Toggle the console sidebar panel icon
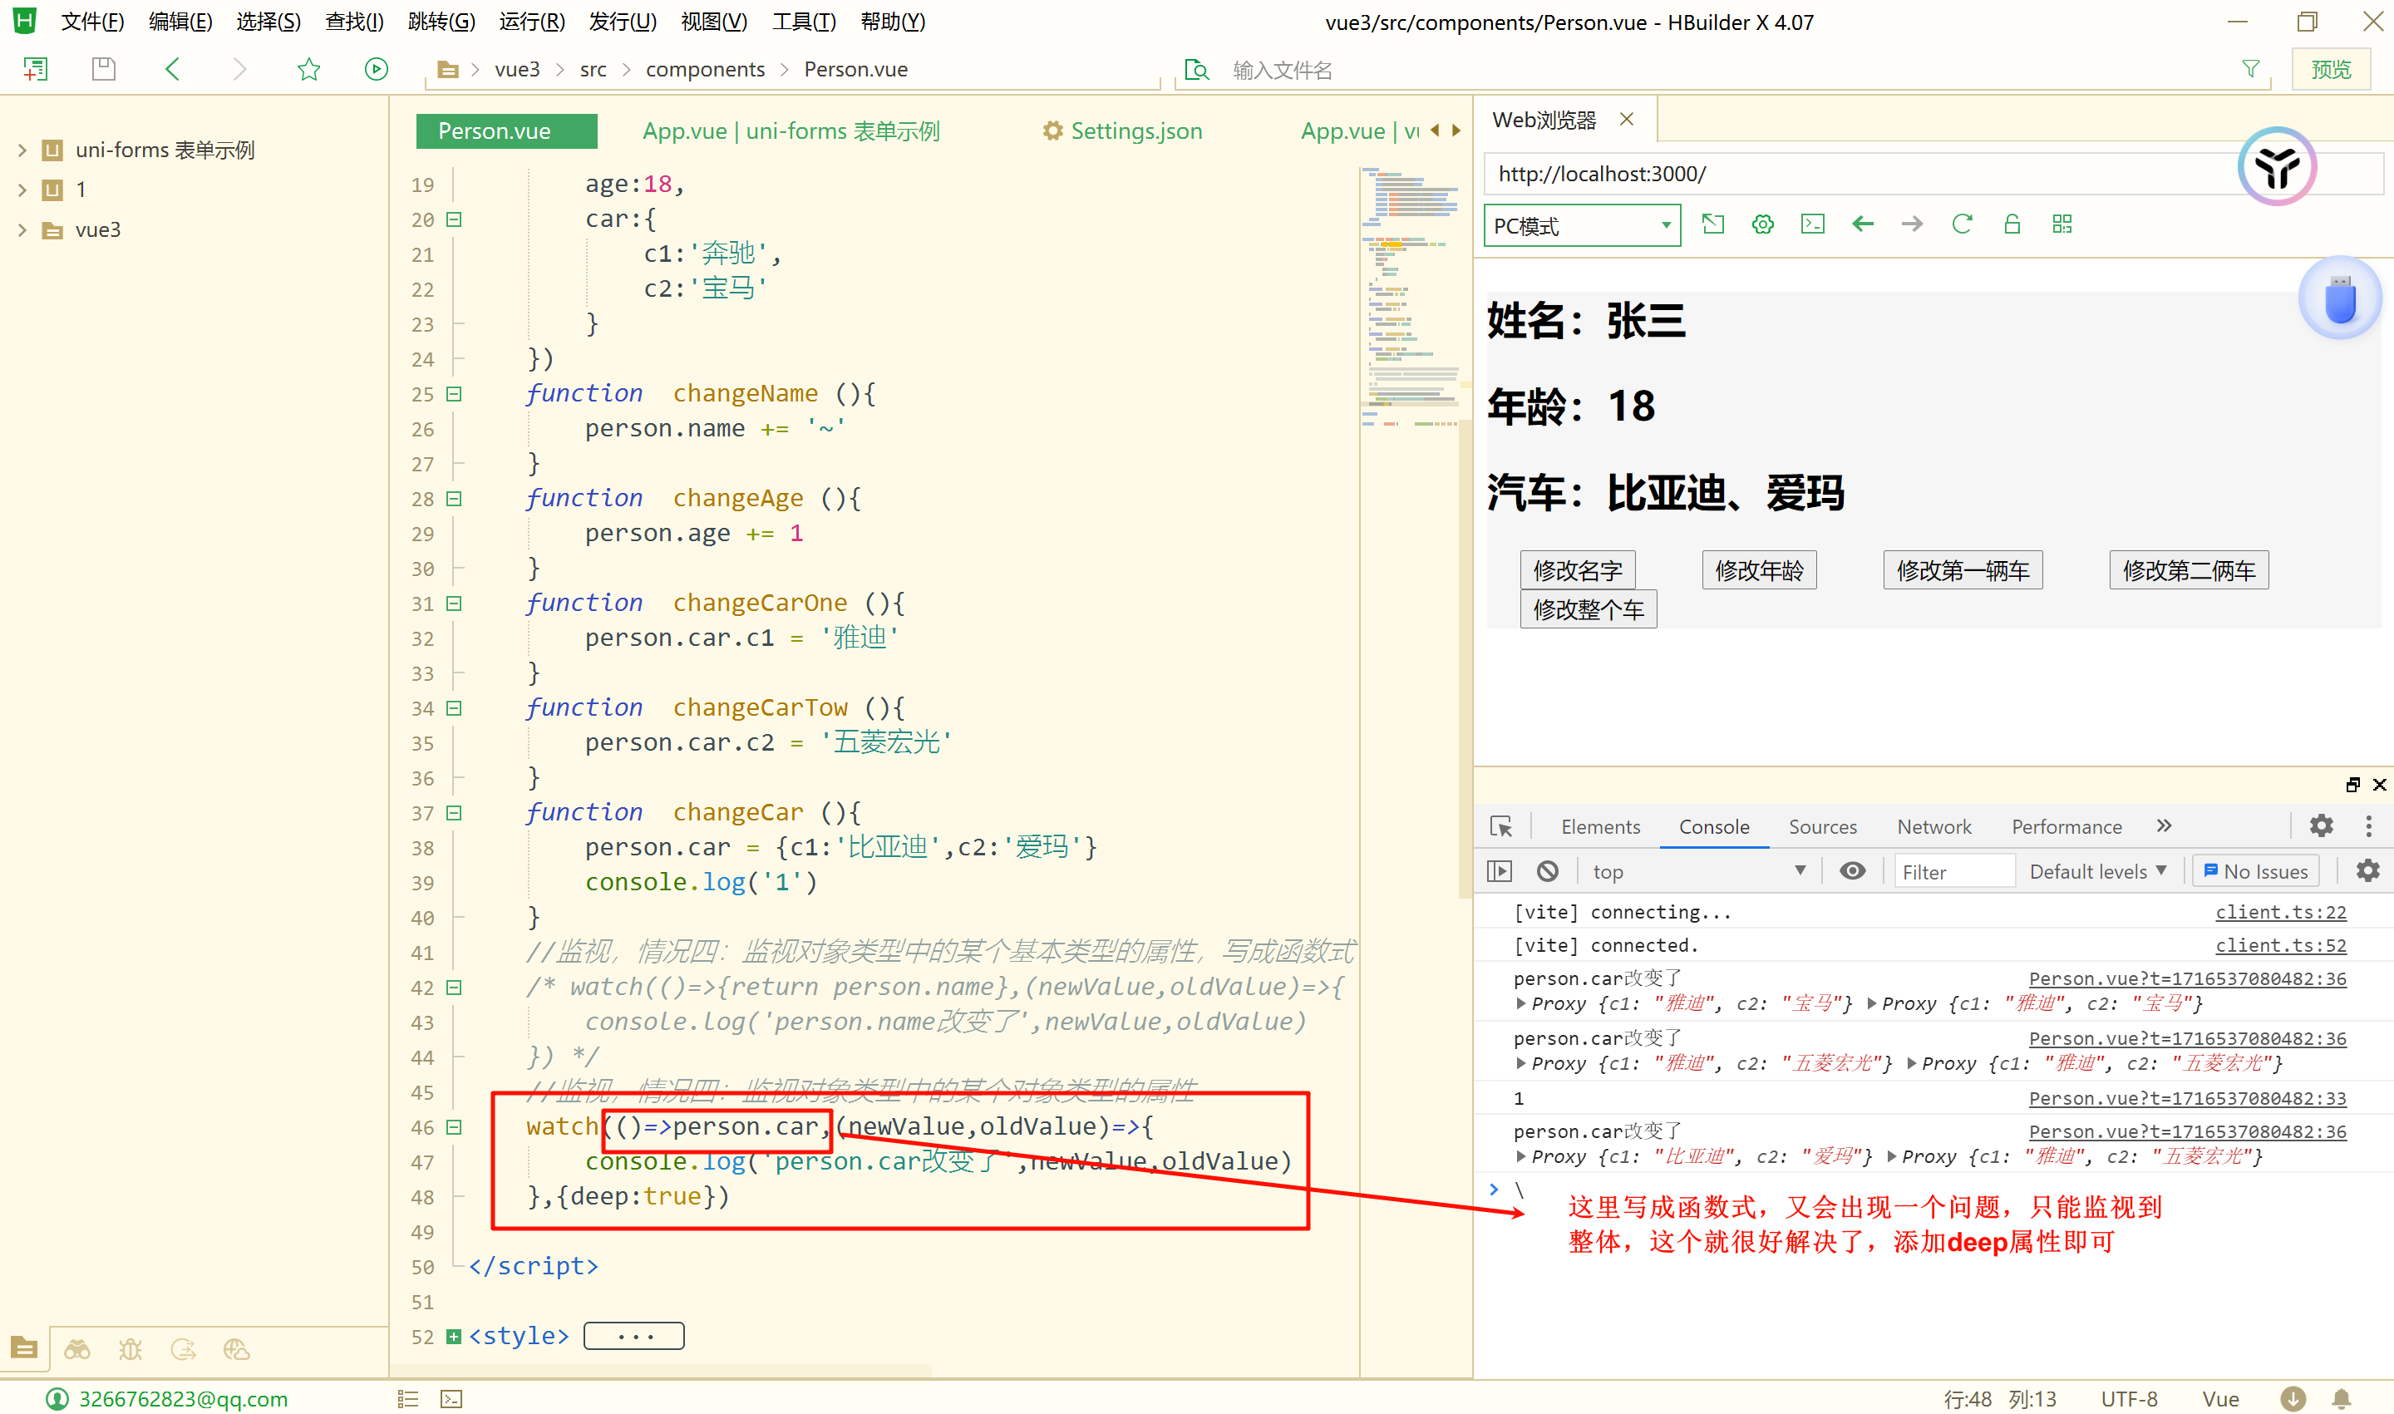Image resolution: width=2394 pixels, height=1414 pixels. [x=1500, y=871]
